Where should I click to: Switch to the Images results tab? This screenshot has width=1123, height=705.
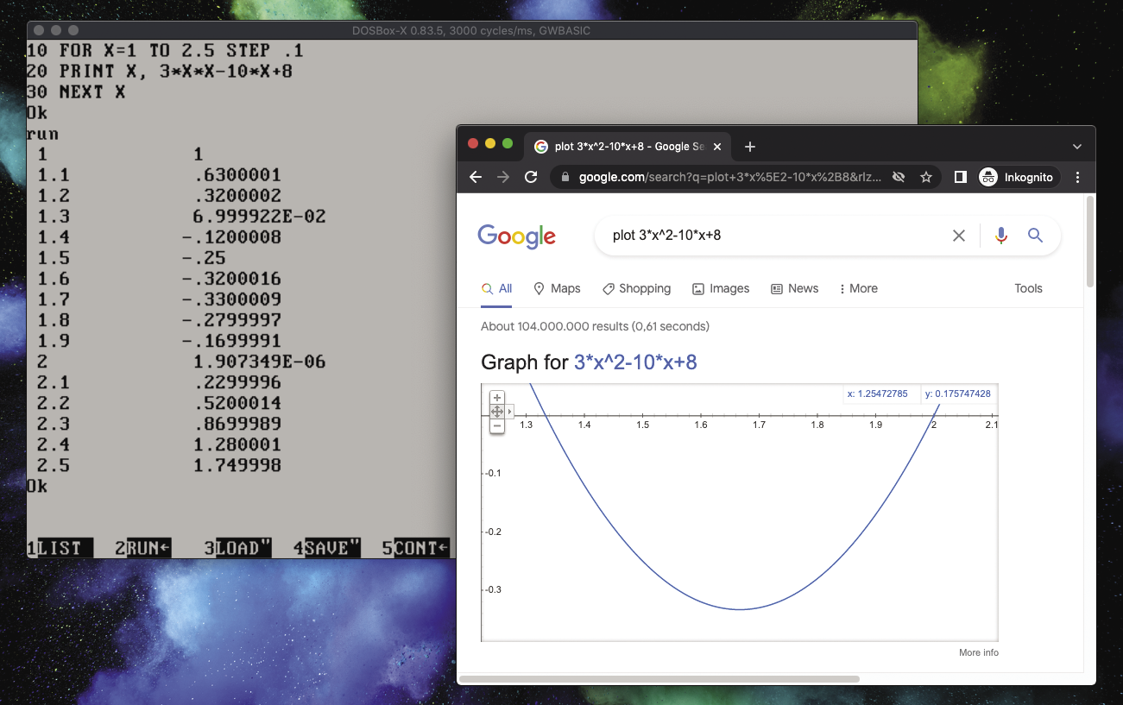721,288
